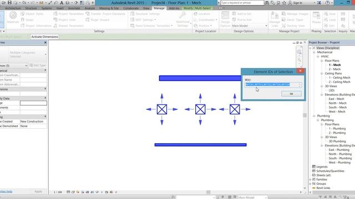The width and height of the screenshot is (355, 199).
Task: Switch to the Architecture ribbon tab
Action: pyautogui.click(x=13, y=8)
